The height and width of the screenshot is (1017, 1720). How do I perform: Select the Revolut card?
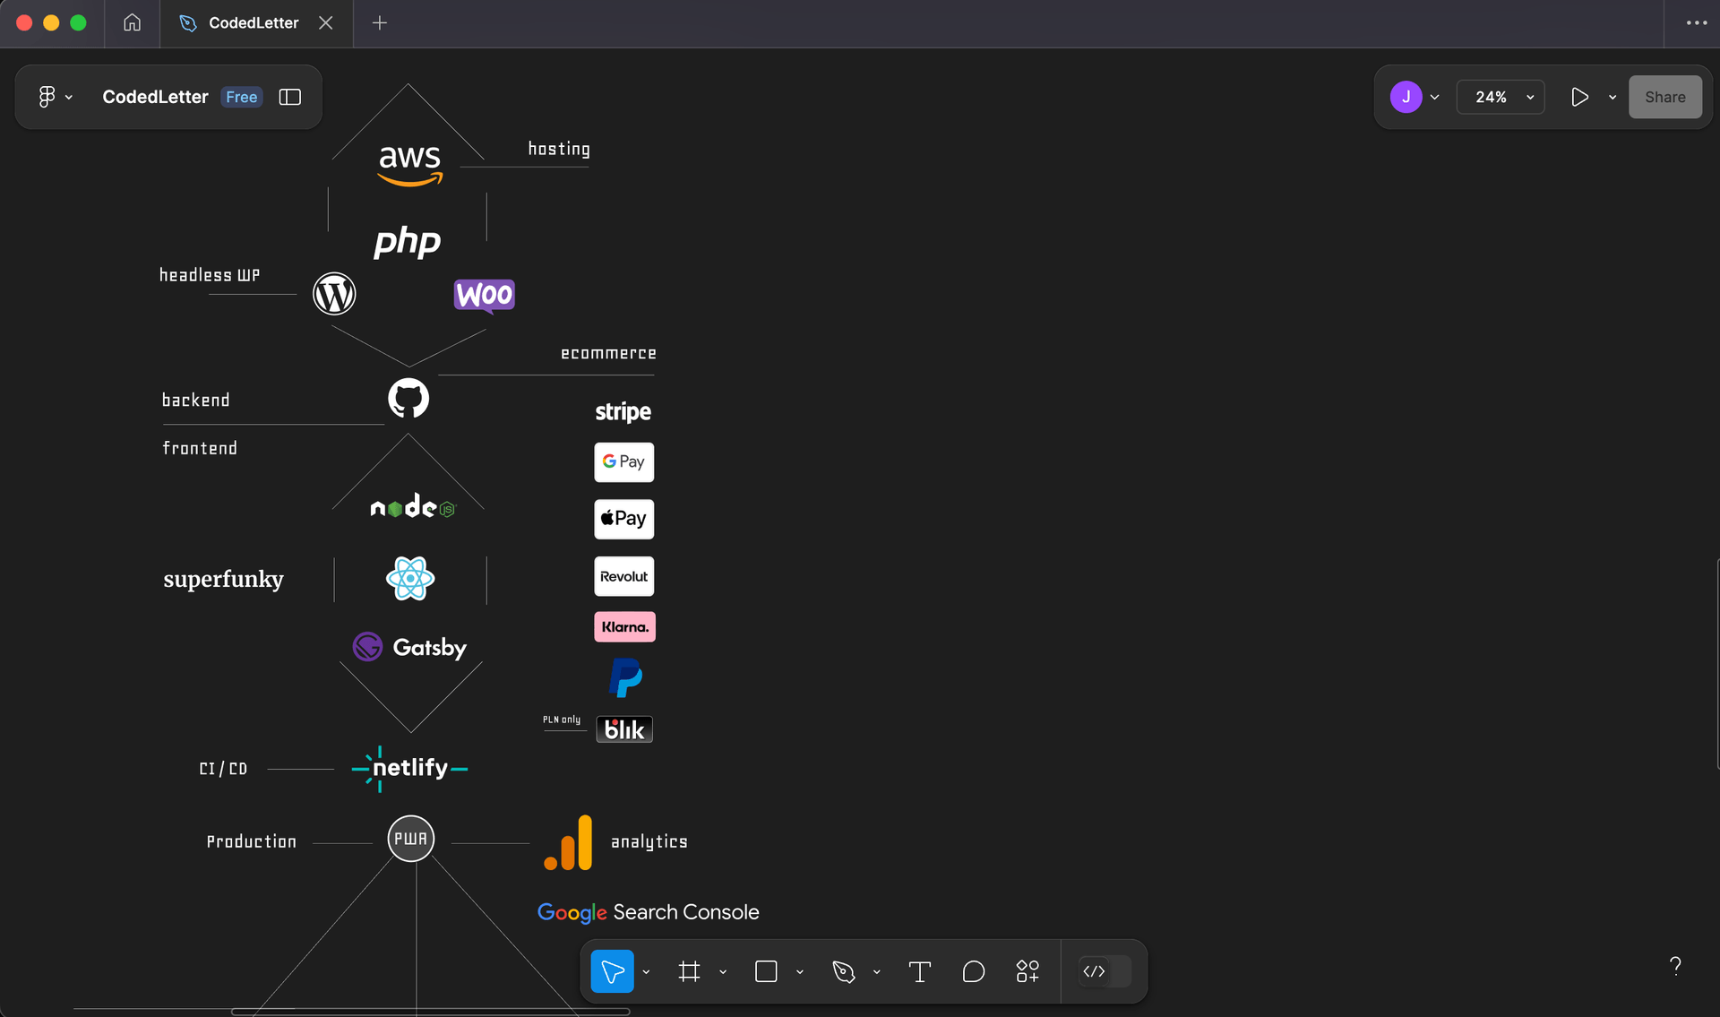coord(624,576)
